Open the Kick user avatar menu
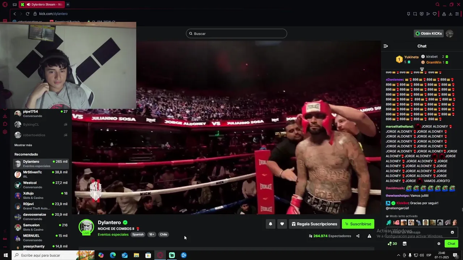This screenshot has height=260, width=463. click(449, 34)
